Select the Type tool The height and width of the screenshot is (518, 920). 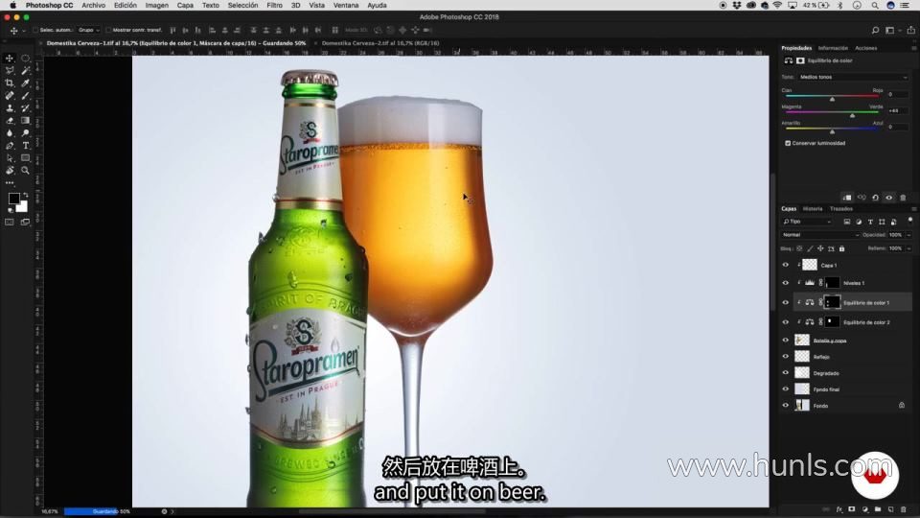click(x=25, y=146)
